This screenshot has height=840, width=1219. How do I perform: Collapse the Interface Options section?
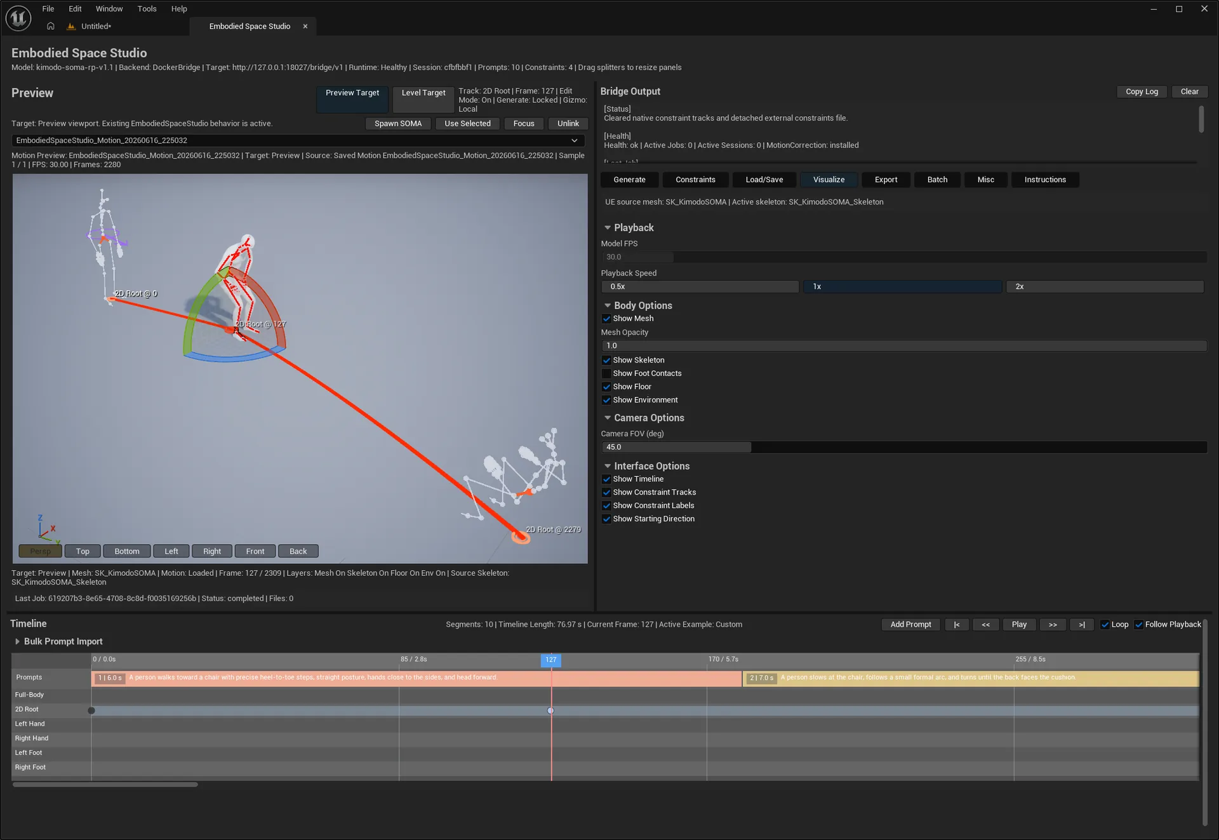[608, 466]
